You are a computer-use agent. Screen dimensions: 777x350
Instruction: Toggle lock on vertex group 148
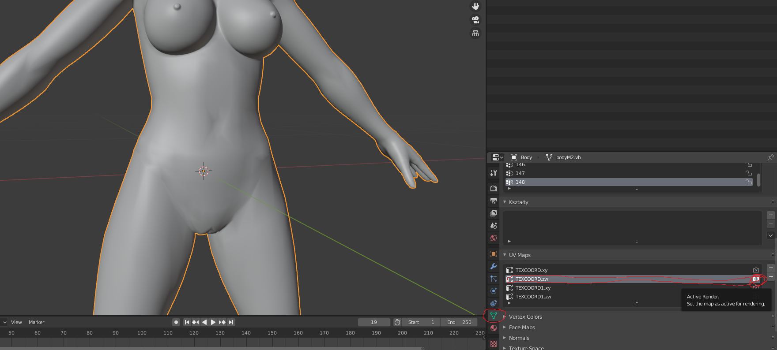point(749,182)
